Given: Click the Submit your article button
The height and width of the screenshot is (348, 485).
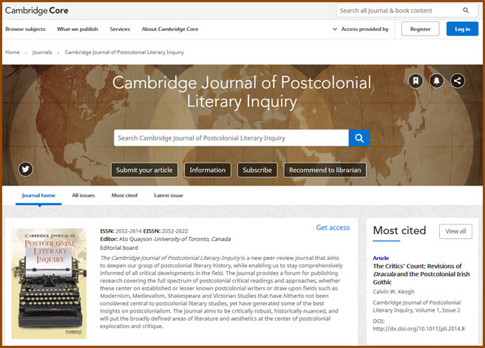Looking at the screenshot, I should [x=144, y=170].
